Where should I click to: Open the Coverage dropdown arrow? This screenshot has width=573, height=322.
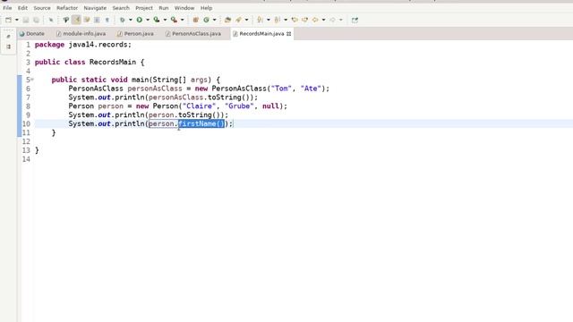click(x=165, y=20)
